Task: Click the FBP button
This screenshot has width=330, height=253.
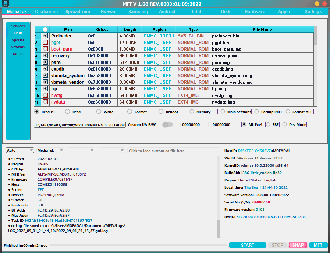Action: coord(273,124)
